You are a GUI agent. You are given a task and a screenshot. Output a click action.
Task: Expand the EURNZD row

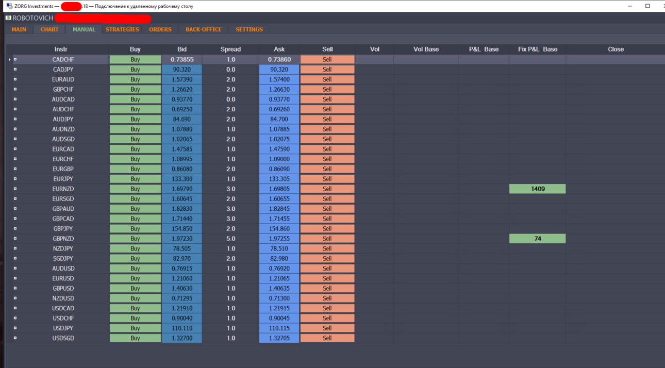pos(15,189)
